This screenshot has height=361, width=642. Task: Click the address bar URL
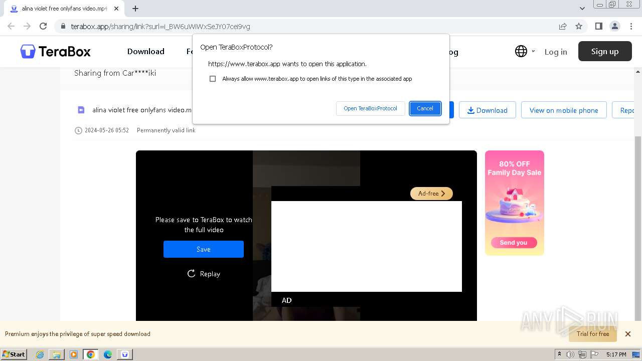click(x=160, y=26)
